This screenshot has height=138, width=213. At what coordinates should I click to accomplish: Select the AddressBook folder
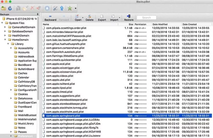[24, 57]
